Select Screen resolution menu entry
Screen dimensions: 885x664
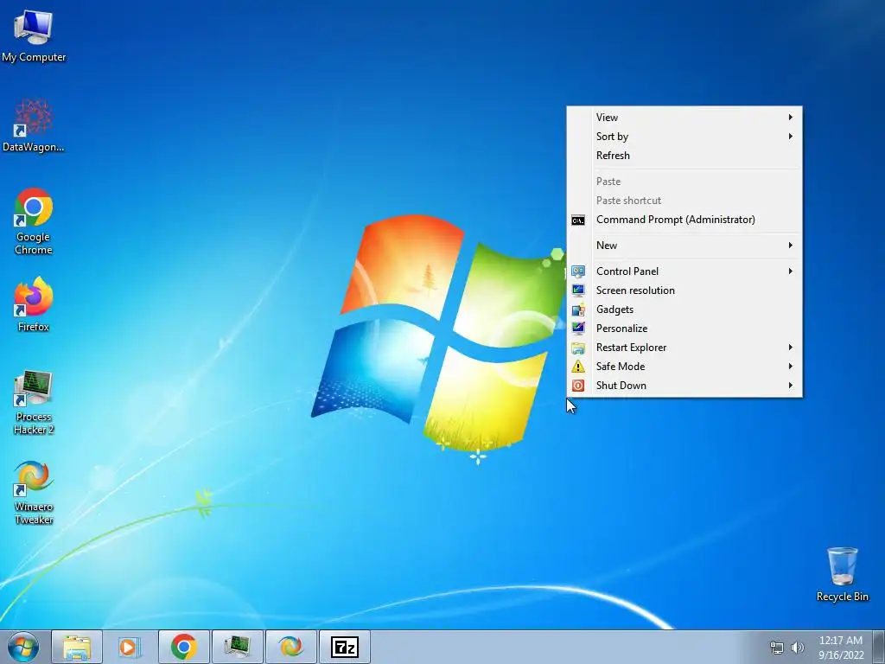pyautogui.click(x=684, y=290)
